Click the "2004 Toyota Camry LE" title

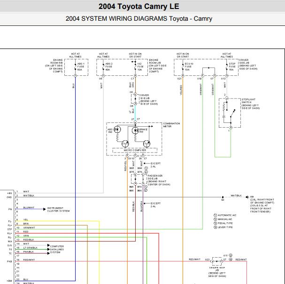[139, 7]
